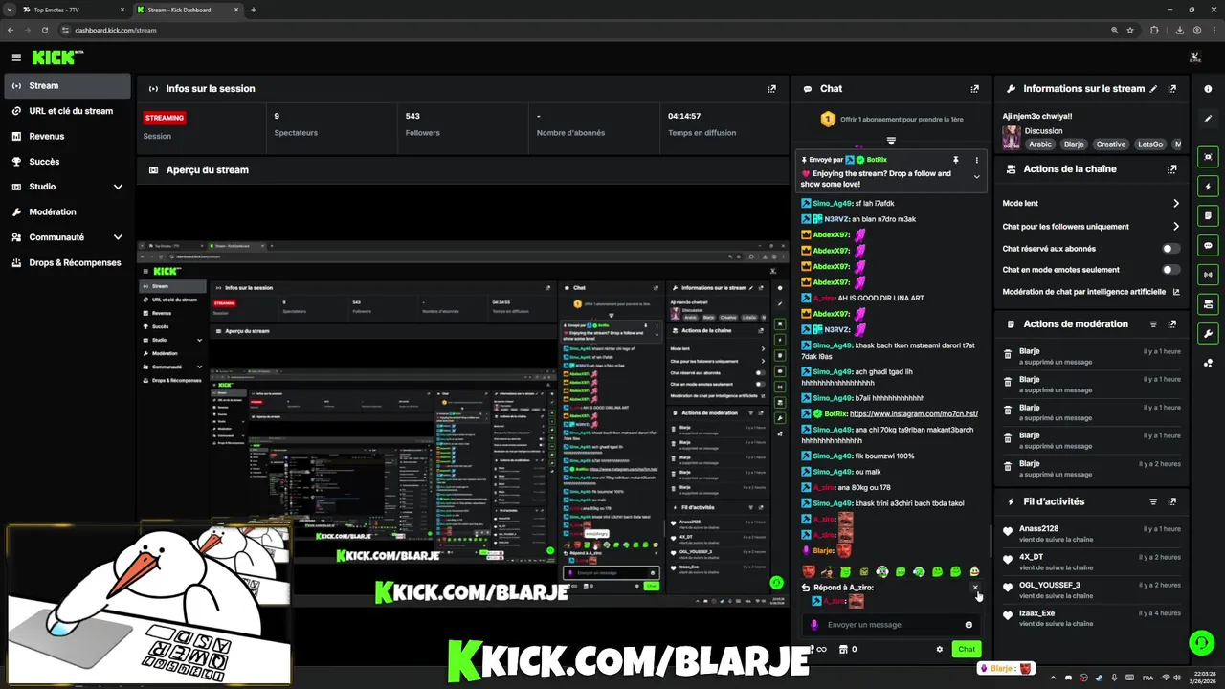Pop out the Fil d'activités panel

[x=1172, y=501]
